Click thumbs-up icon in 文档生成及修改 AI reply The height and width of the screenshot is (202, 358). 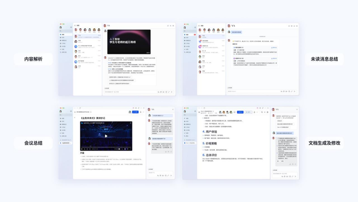[290, 164]
